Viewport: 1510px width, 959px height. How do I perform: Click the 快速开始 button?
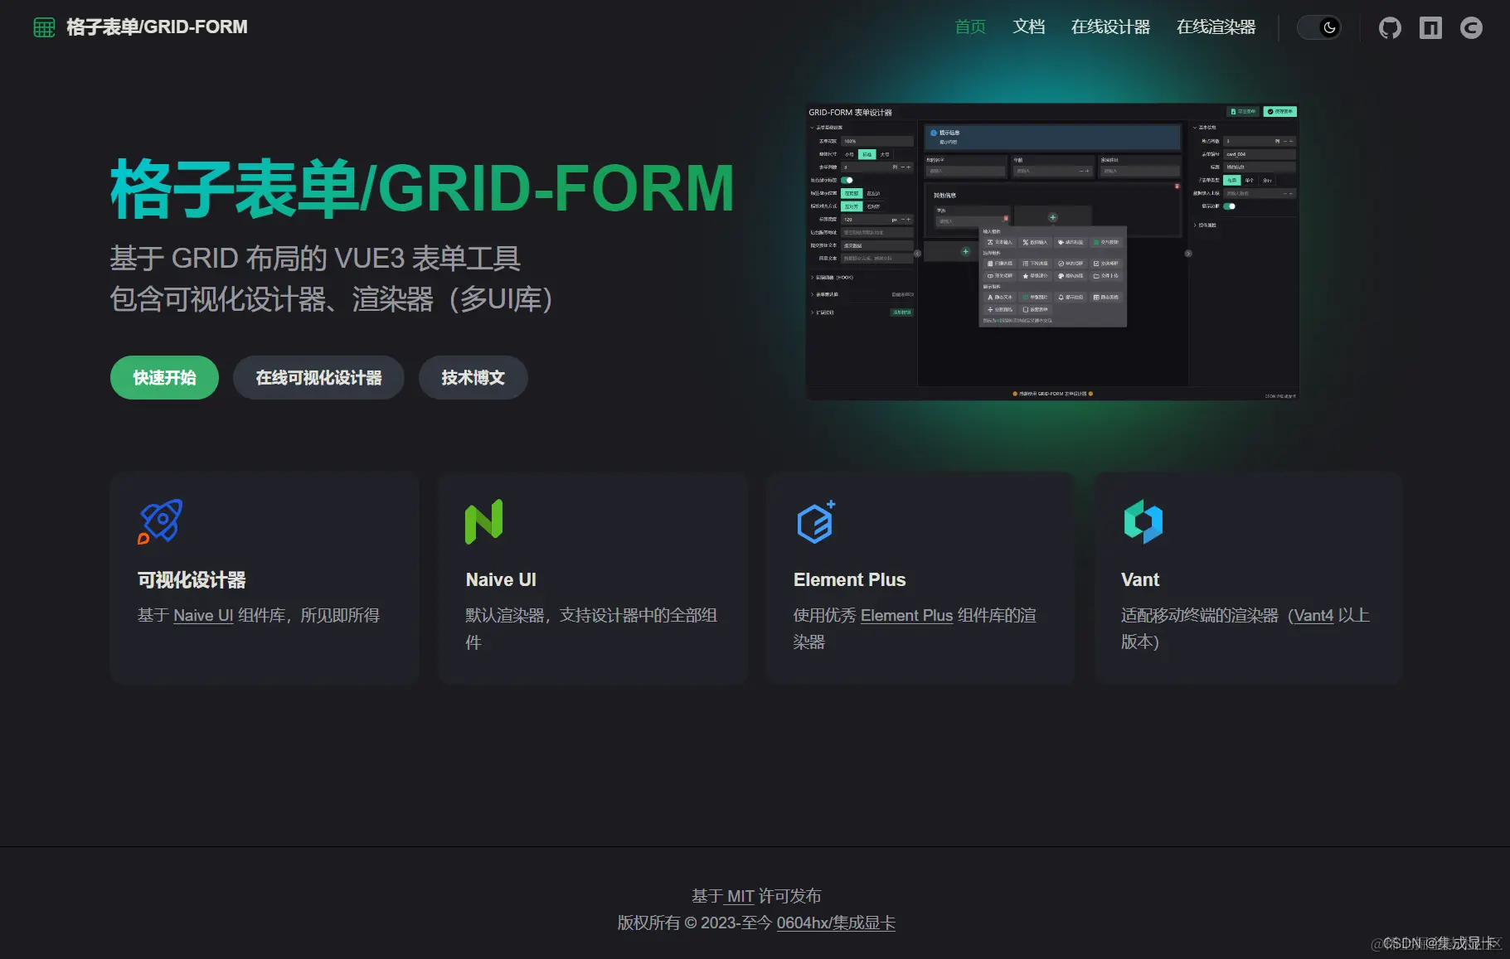[164, 378]
